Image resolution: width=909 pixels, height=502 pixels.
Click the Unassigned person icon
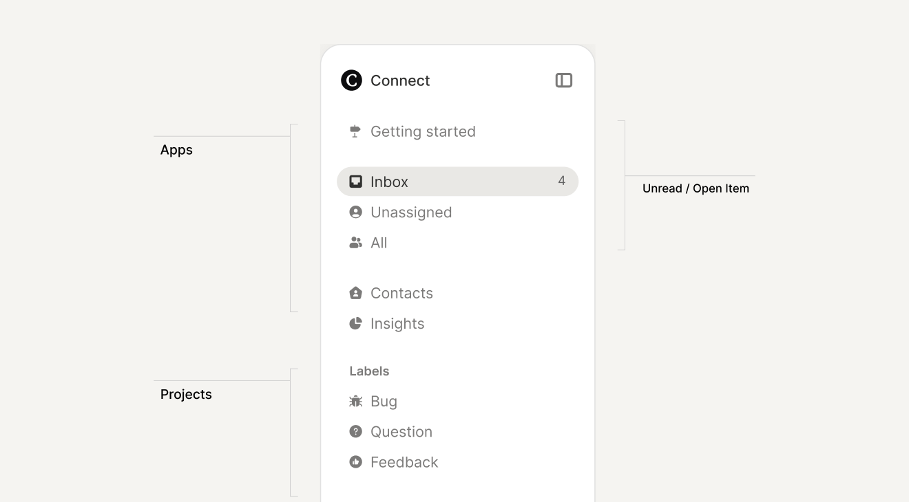[x=355, y=212]
